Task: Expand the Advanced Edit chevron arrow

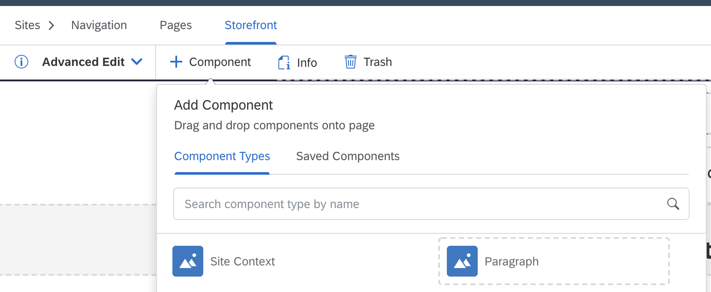Action: 137,62
